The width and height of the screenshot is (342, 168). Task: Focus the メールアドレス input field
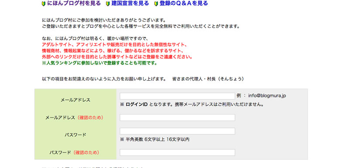[x=177, y=96]
